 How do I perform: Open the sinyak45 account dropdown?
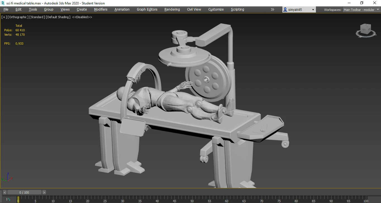[x=313, y=9]
